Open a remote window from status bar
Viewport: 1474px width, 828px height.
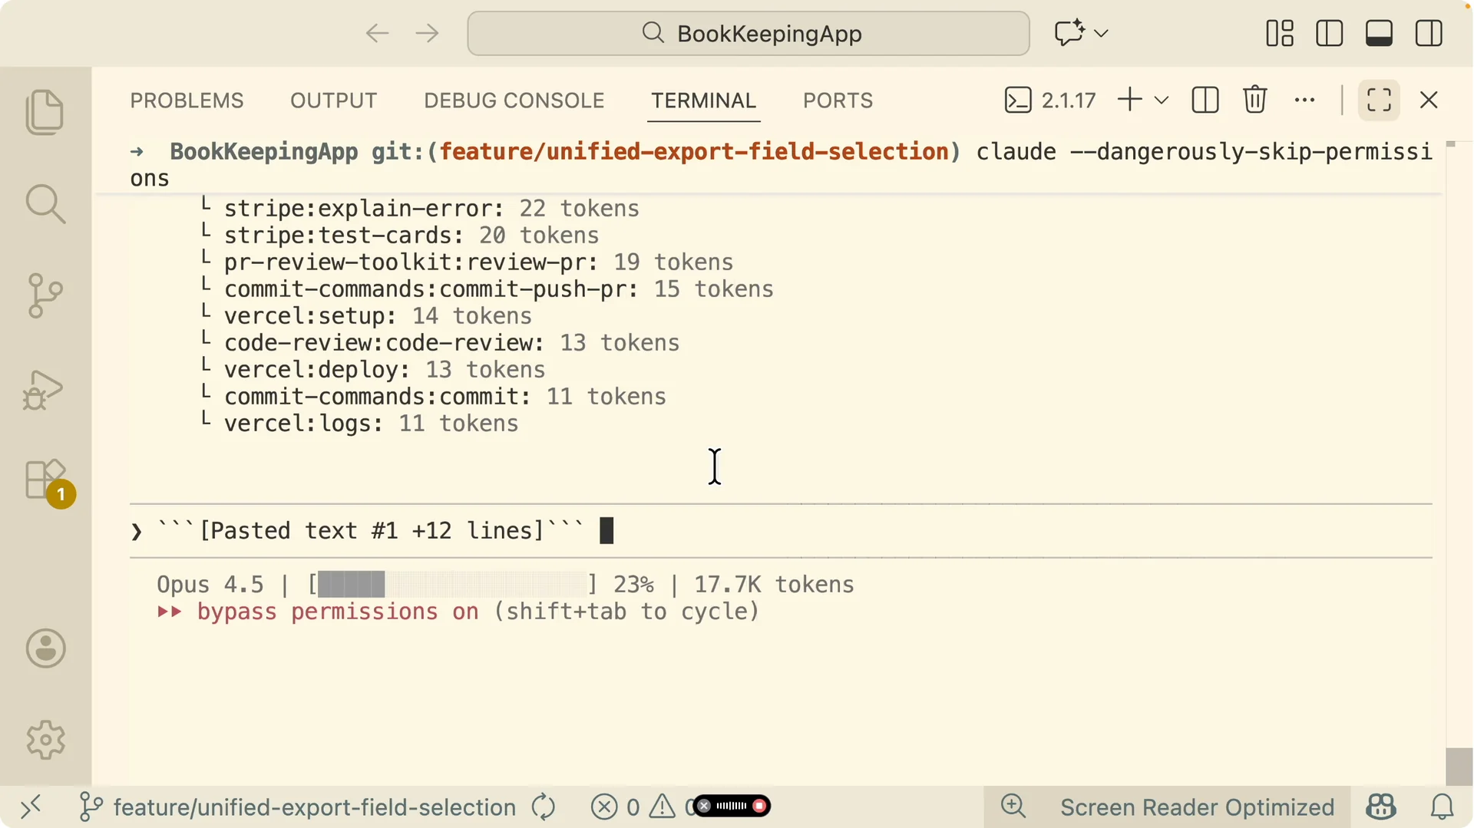point(31,807)
